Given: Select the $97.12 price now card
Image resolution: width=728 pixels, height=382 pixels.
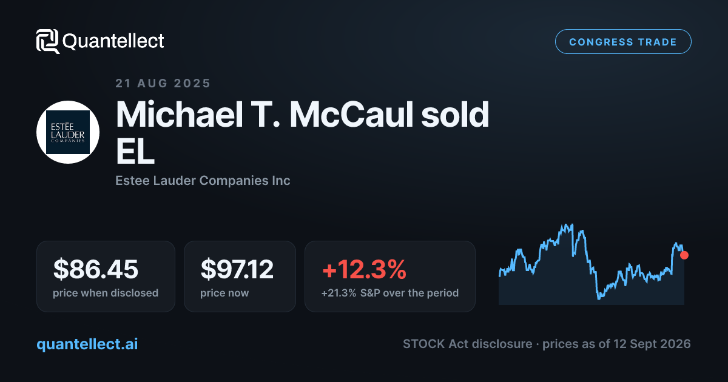Looking at the screenshot, I should [240, 276].
